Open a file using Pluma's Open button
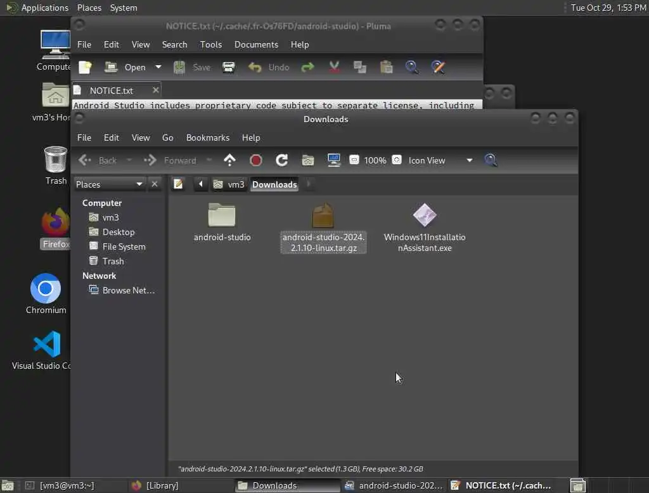 125,67
